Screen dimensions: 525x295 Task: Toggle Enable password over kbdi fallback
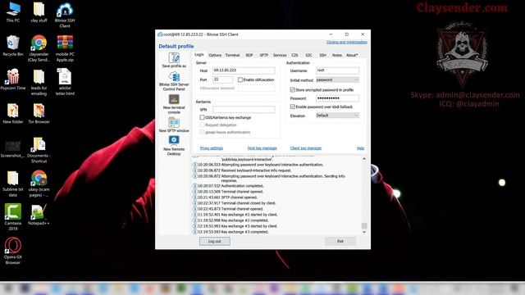tap(293, 107)
